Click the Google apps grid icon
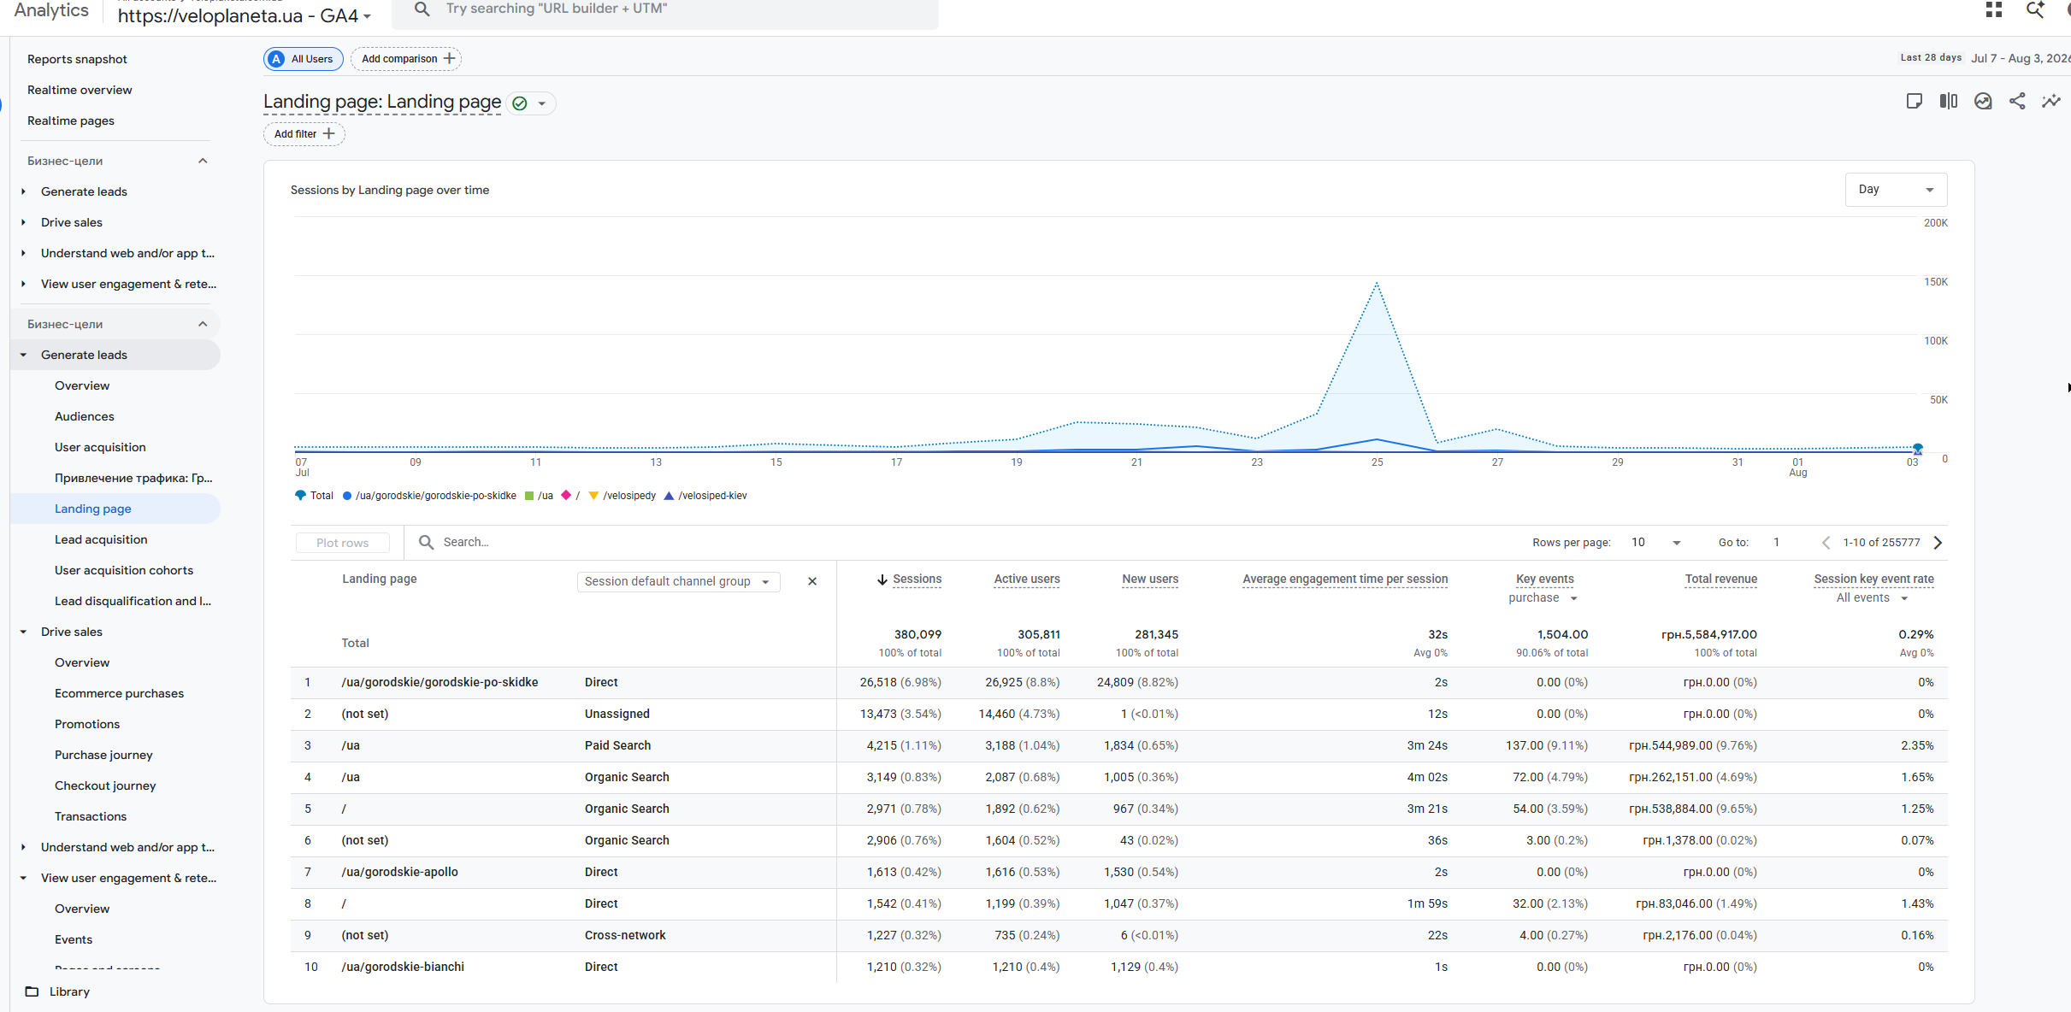Image resolution: width=2071 pixels, height=1012 pixels. coord(1994,10)
